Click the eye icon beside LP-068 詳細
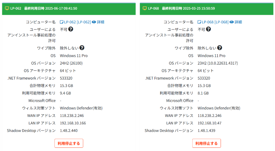Screen dimensions: 275x151 231,22
